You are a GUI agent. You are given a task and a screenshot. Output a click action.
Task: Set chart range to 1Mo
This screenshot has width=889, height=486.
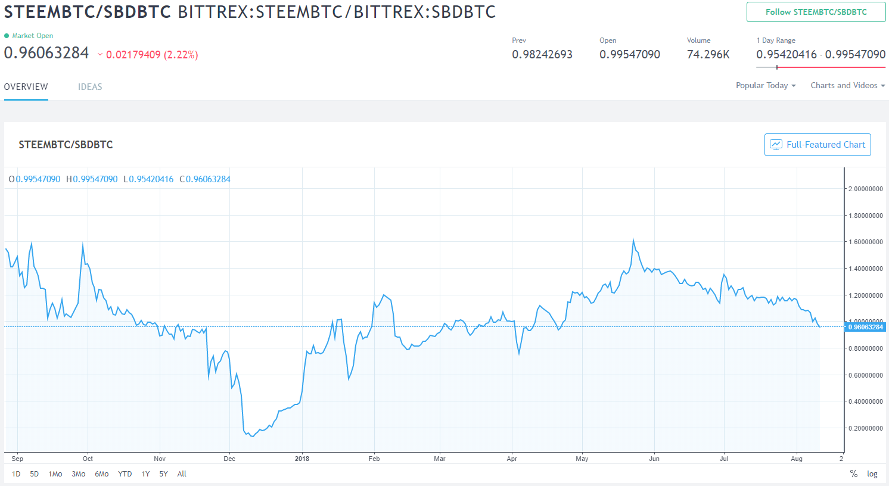pos(55,474)
